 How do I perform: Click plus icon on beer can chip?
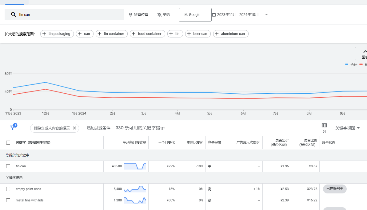189,34
